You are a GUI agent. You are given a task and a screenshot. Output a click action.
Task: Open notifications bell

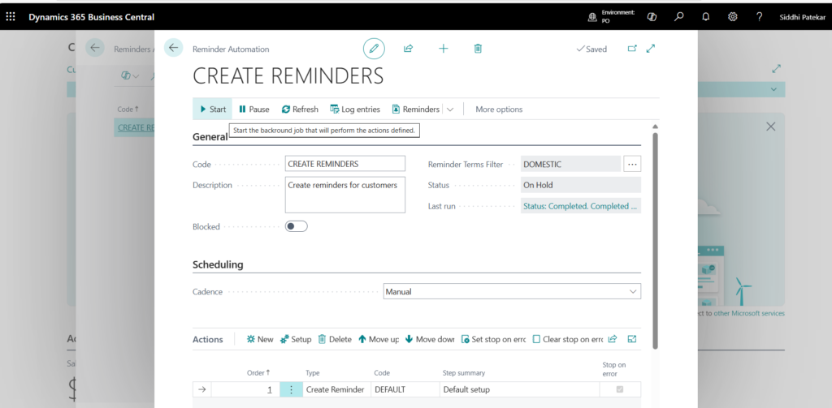point(706,17)
